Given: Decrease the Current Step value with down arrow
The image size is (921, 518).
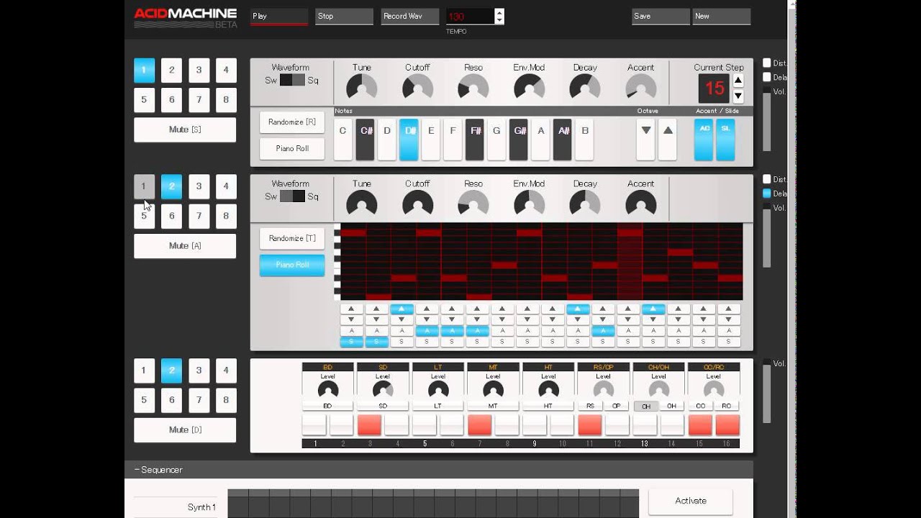Looking at the screenshot, I should tap(738, 96).
